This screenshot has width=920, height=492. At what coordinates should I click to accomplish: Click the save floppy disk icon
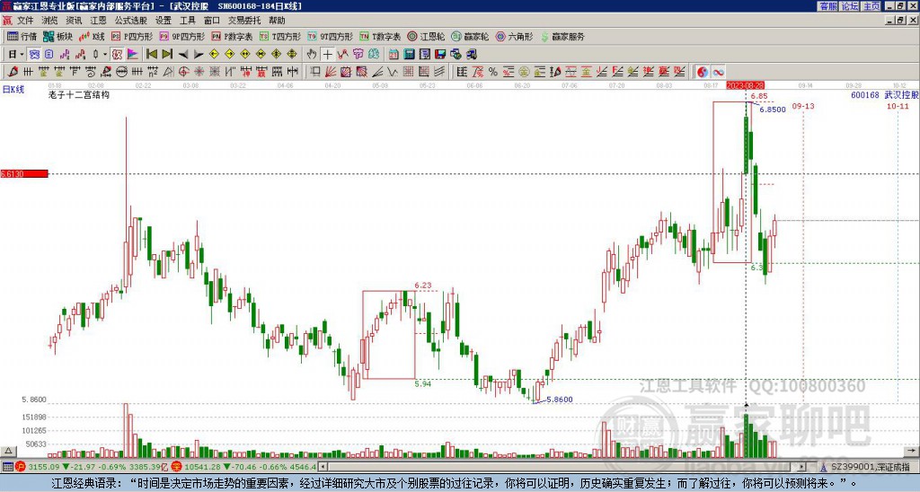[440, 54]
